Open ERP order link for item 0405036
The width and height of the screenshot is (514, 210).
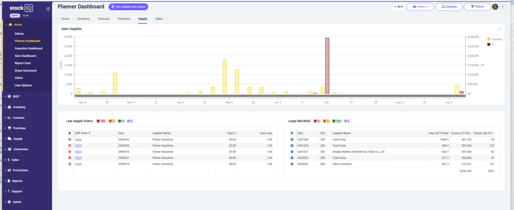click(78, 145)
